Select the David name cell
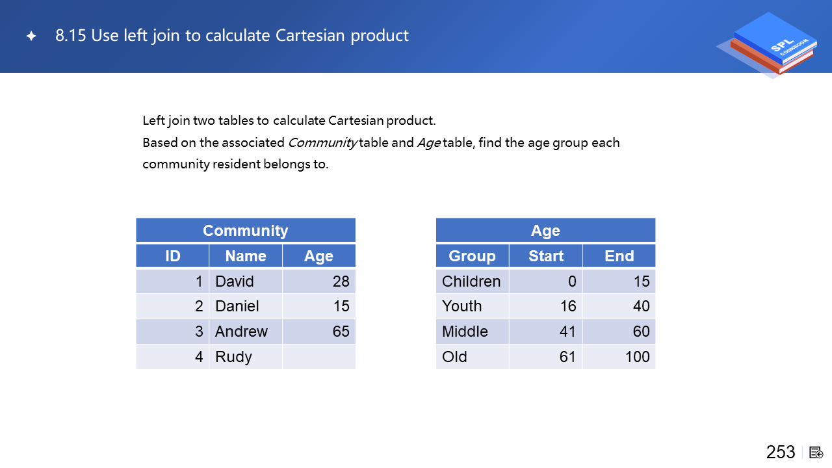 coord(246,281)
